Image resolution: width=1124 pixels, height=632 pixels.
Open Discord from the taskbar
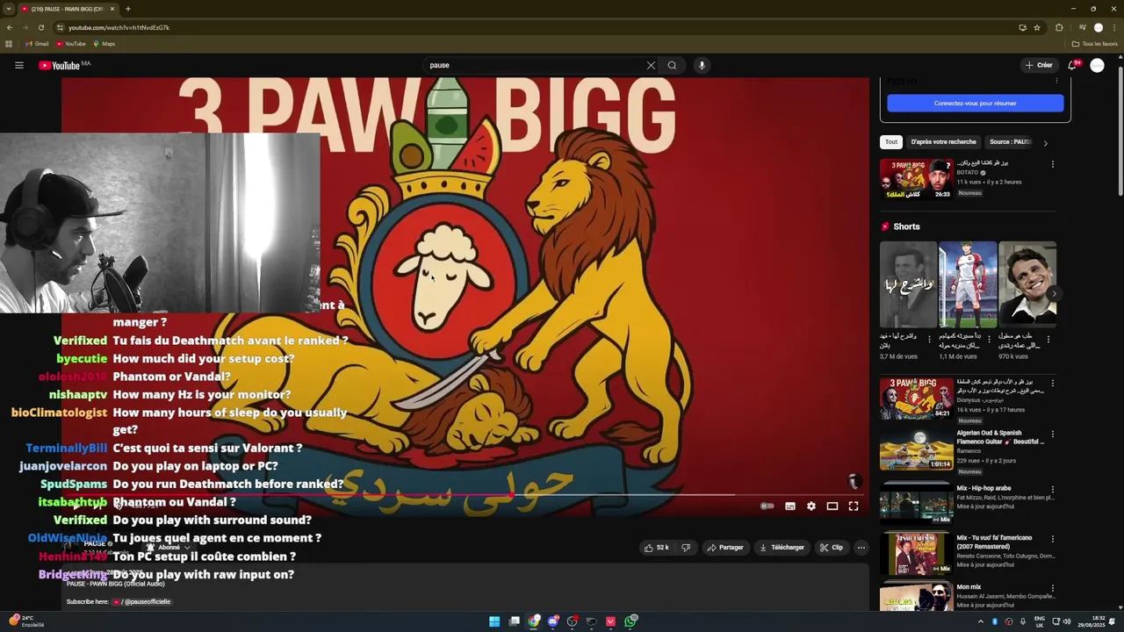click(x=552, y=621)
